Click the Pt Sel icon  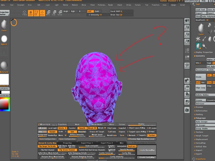187,51
